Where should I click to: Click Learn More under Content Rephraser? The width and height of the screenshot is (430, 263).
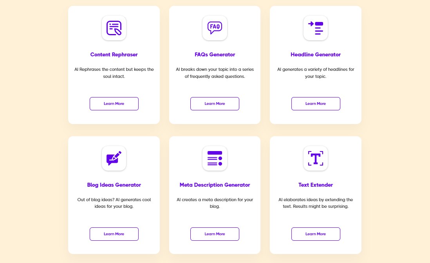click(114, 103)
